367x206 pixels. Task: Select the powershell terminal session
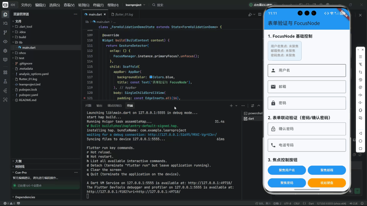click(253, 113)
